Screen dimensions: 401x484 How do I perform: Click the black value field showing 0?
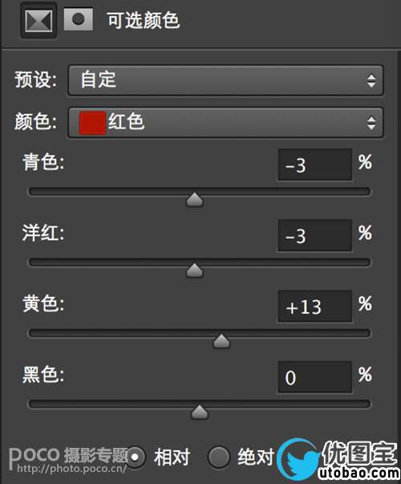pyautogui.click(x=315, y=377)
